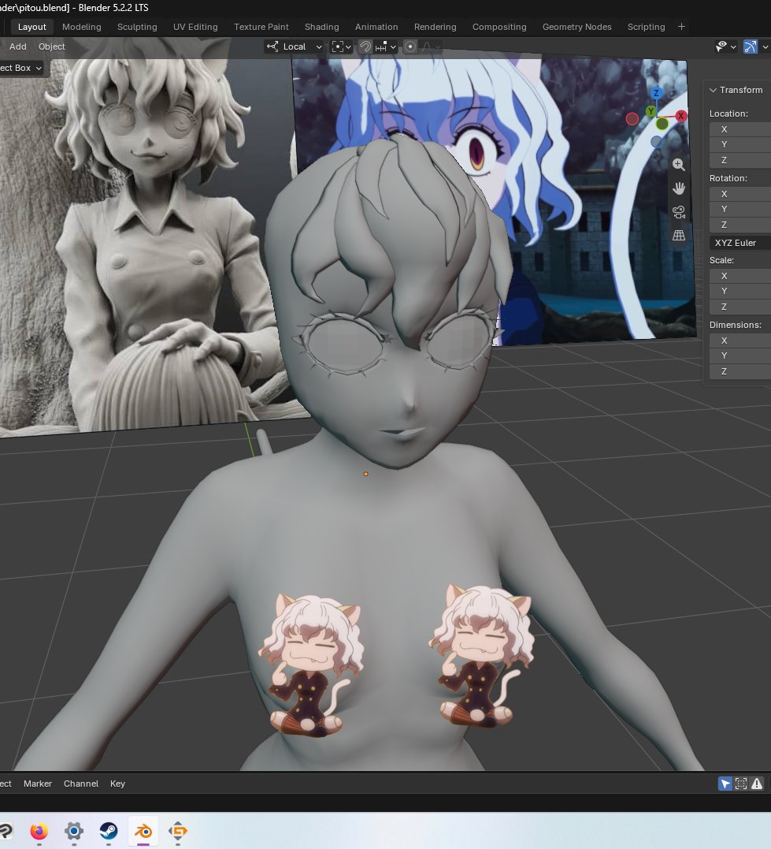Click the blue Z axis gizmo handle
Screen dimensions: 771x849
[656, 93]
